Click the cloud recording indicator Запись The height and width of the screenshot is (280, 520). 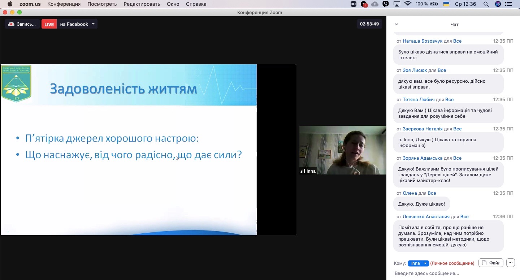tap(22, 24)
